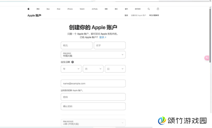Viewport: 212px width, 128px height.
Task: Click the birth date help question icon
Action: (x=73, y=62)
